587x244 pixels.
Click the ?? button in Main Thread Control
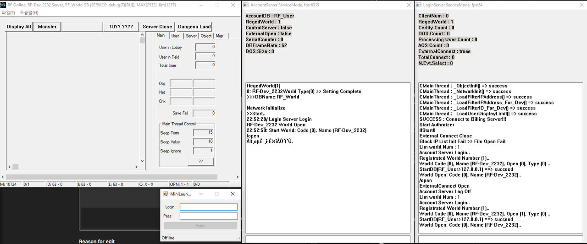[x=201, y=162]
